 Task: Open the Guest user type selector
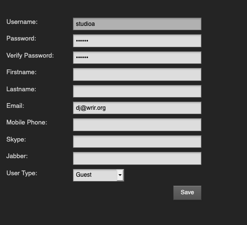coord(98,175)
